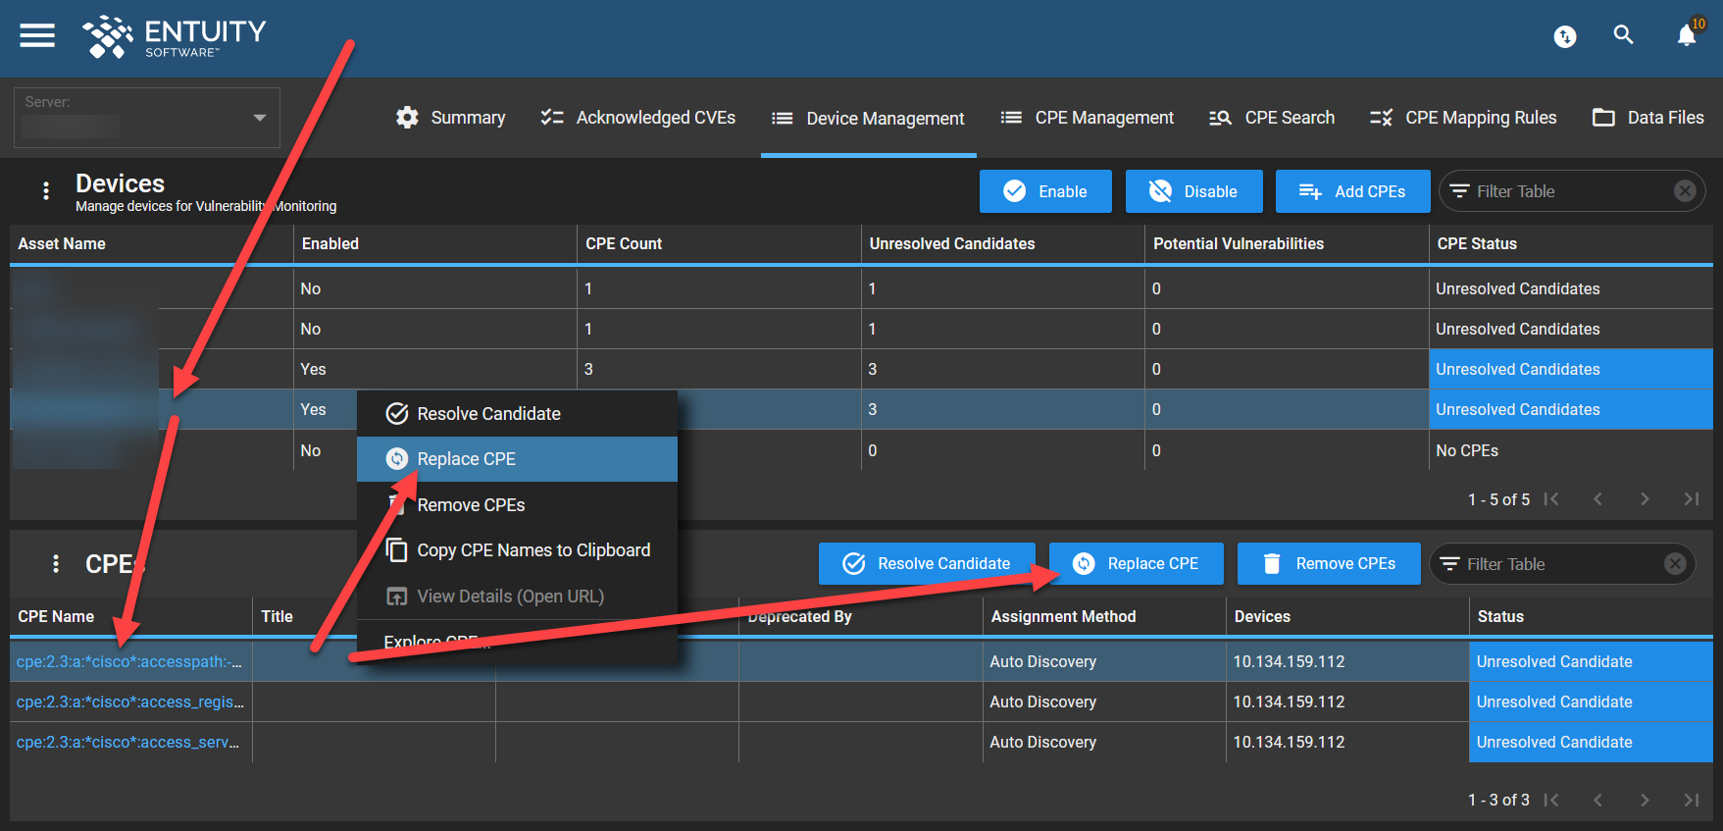The height and width of the screenshot is (831, 1723).
Task: Sort CPEs by Status column
Action: [1591, 616]
